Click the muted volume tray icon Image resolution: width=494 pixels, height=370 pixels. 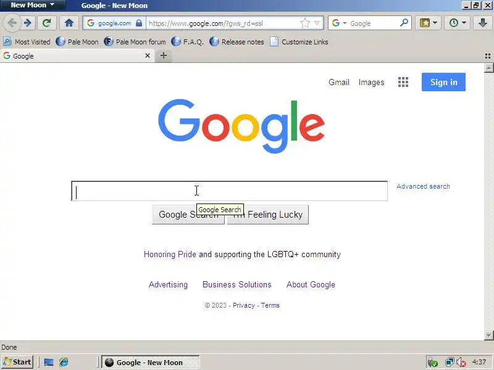coord(461,363)
